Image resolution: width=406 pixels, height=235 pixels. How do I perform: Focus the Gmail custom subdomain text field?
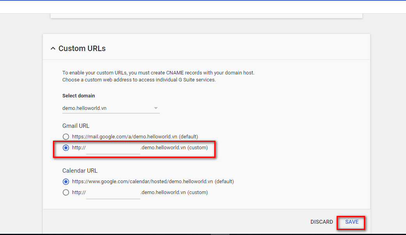pos(113,148)
